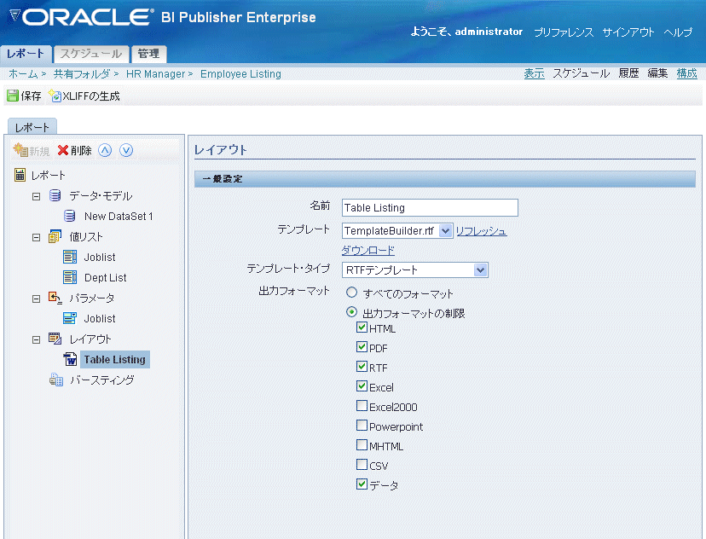
Task: Click the save disk icon
Action: click(13, 96)
